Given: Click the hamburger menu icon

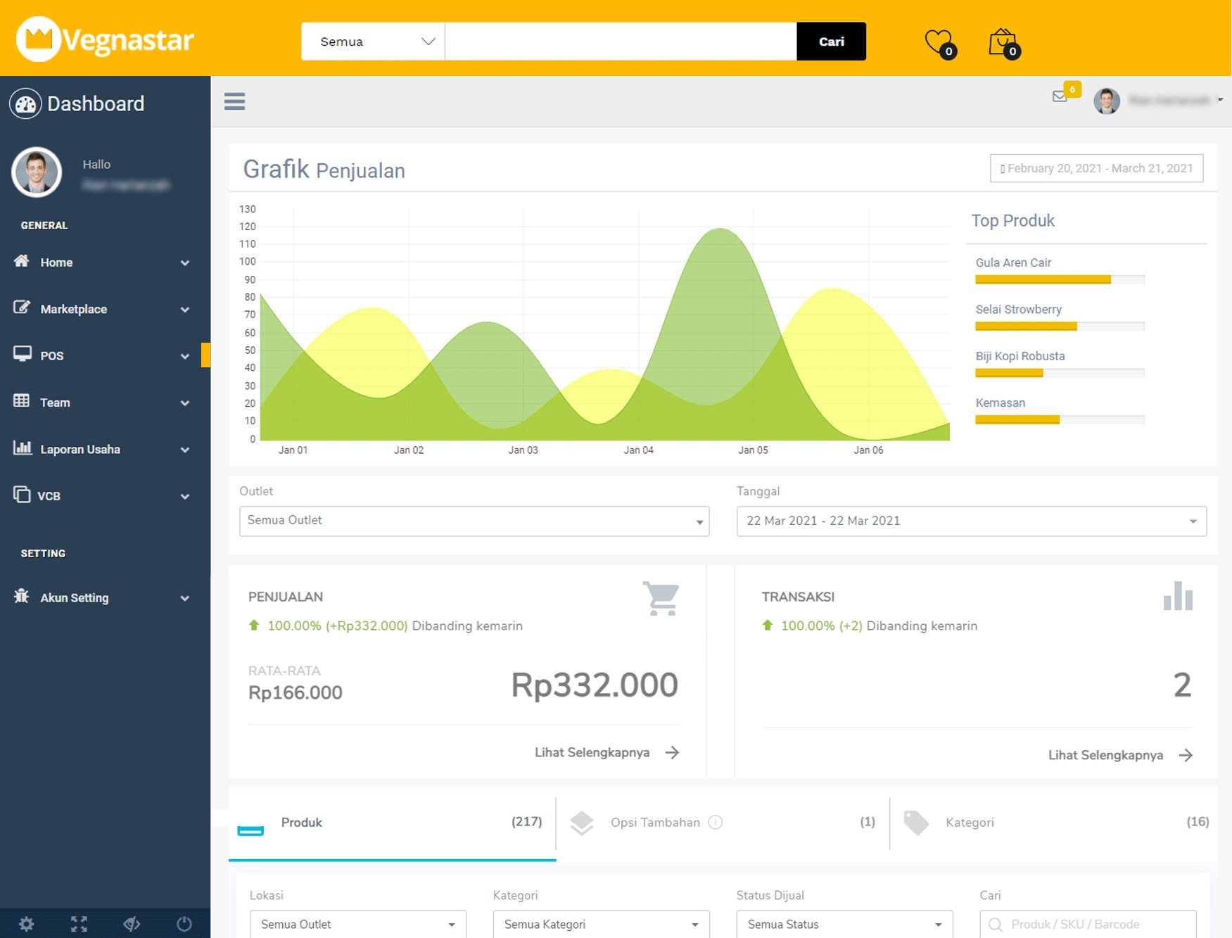Looking at the screenshot, I should 234,101.
